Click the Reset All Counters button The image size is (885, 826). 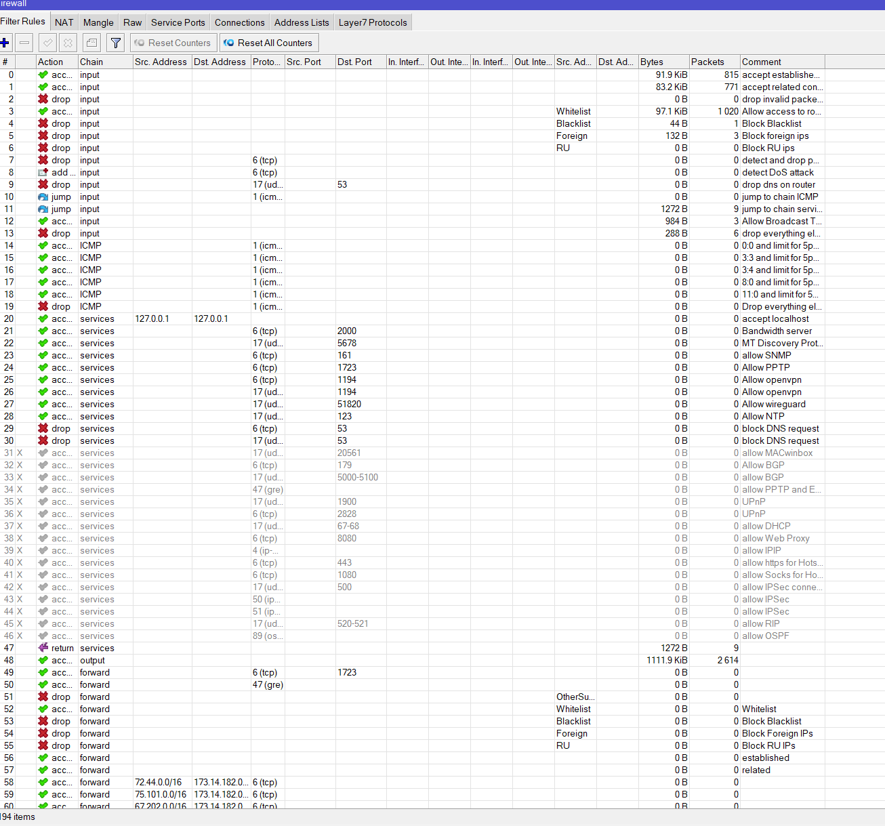268,43
